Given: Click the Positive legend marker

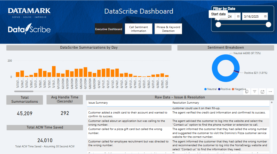Looking at the screenshot, I should [219, 89].
